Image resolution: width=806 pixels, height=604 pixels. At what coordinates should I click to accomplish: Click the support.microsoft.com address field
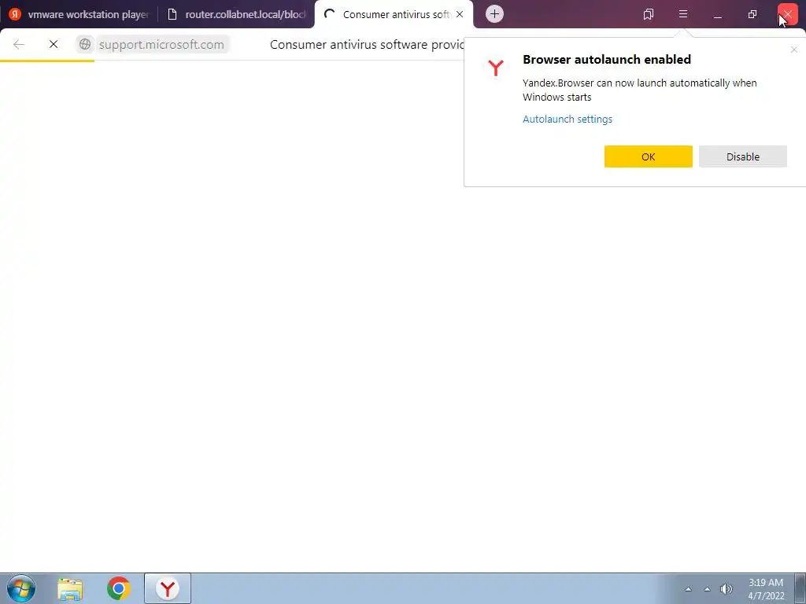coord(161,45)
